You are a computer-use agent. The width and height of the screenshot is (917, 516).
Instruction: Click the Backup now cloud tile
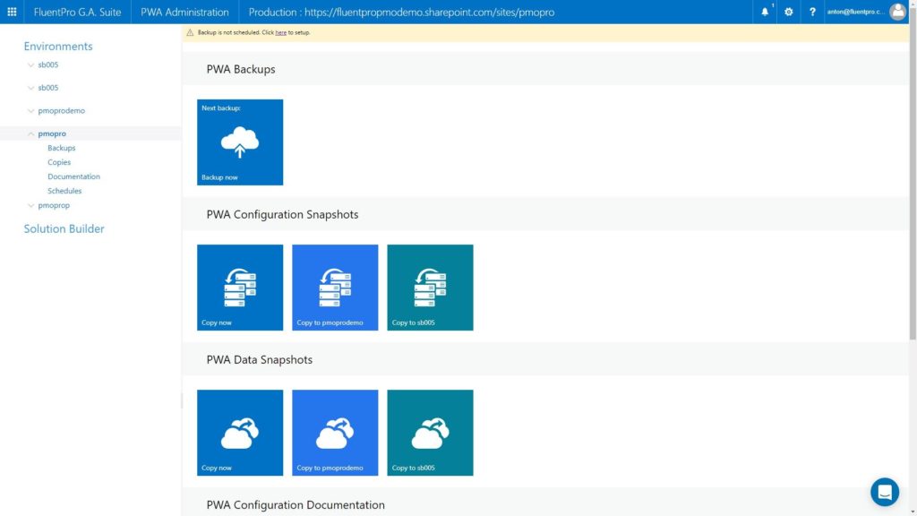(239, 142)
